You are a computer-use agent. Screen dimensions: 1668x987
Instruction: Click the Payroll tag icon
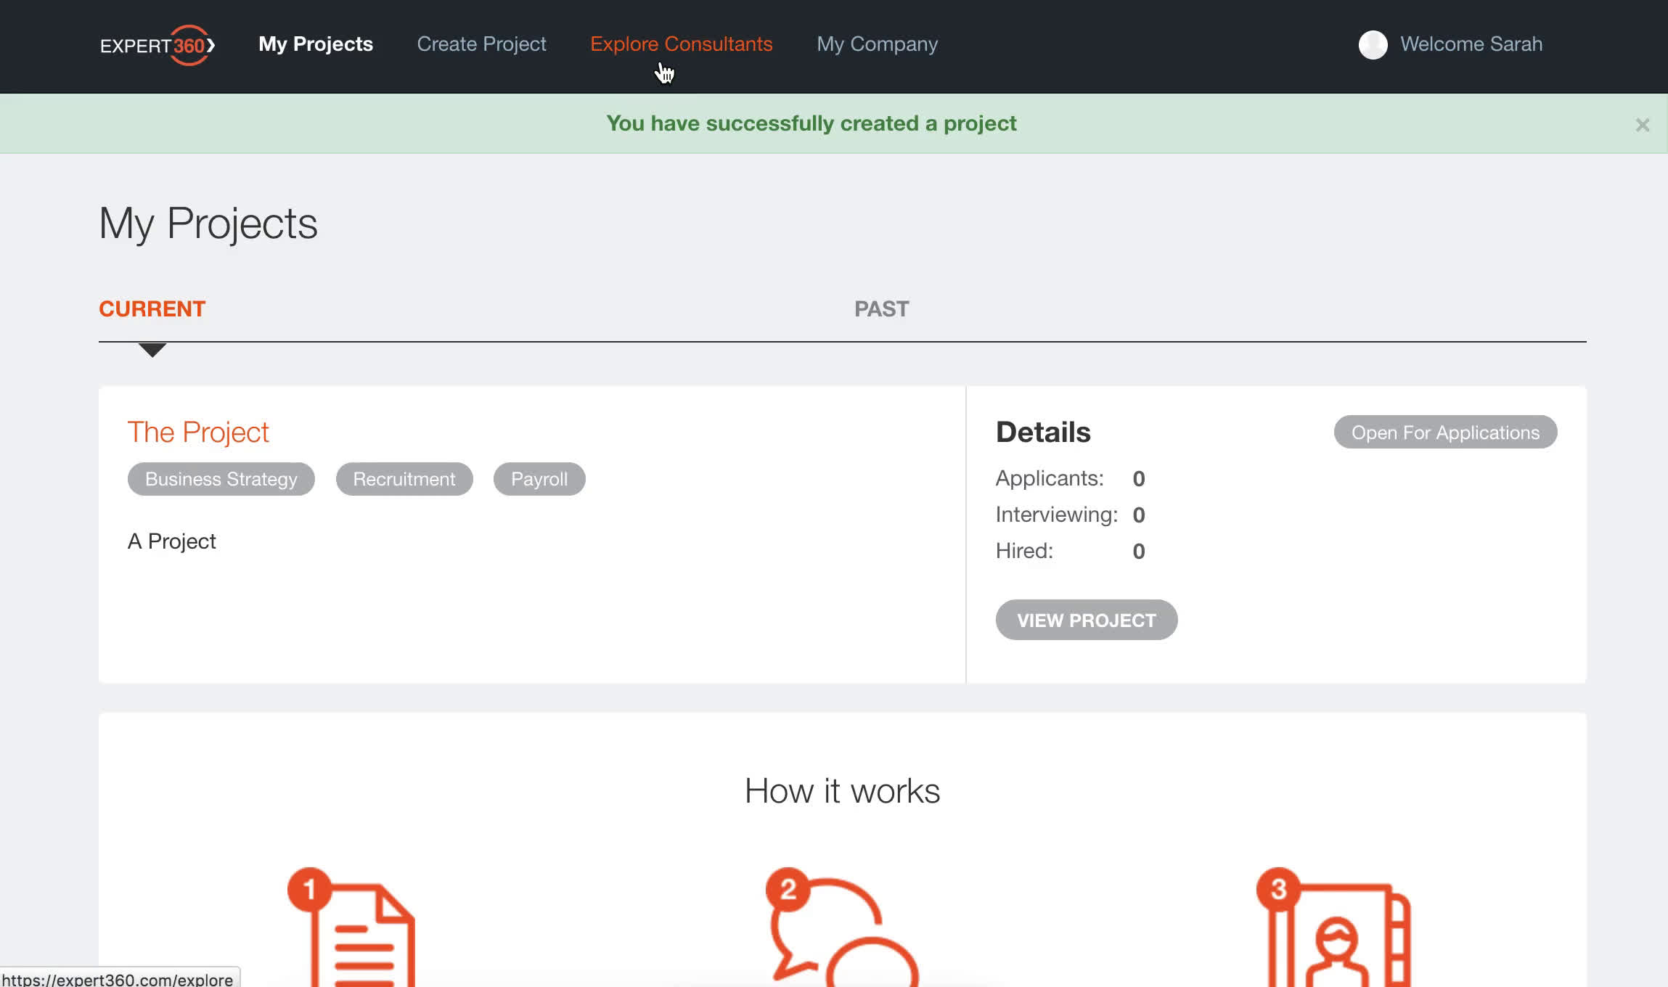539,478
